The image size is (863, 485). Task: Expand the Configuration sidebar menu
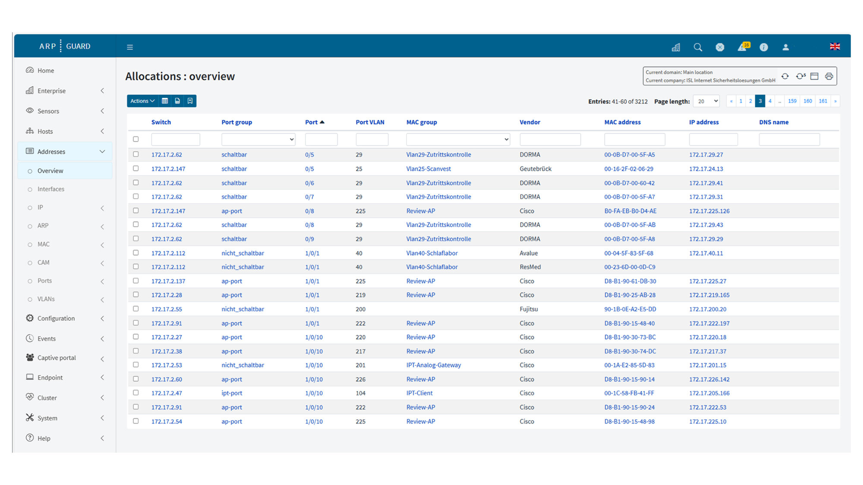click(56, 318)
